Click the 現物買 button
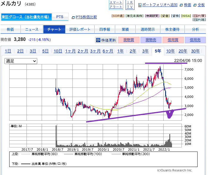208x175 pixels. coord(129,40)
